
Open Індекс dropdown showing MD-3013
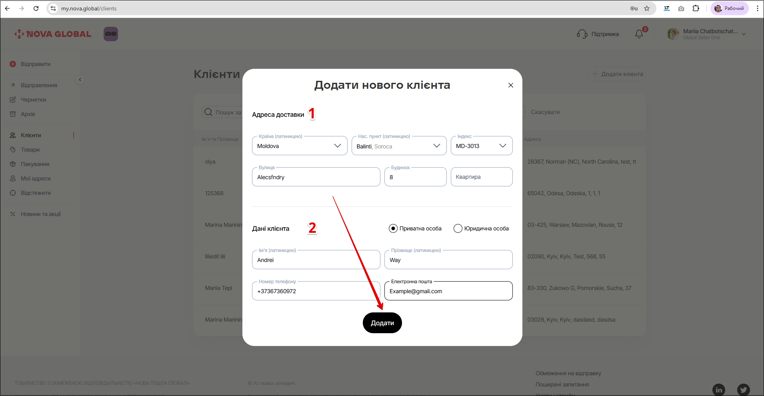point(482,146)
